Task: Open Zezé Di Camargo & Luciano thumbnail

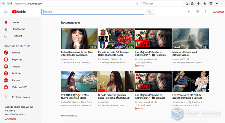Action: tap(190, 82)
